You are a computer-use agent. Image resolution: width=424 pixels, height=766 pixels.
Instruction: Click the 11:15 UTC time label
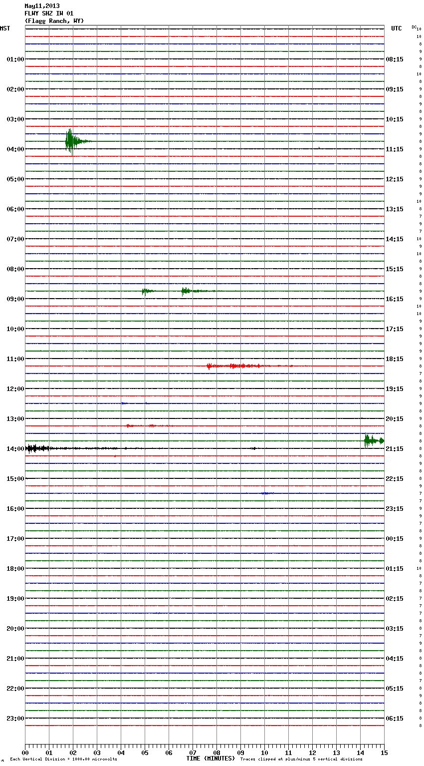click(x=395, y=149)
